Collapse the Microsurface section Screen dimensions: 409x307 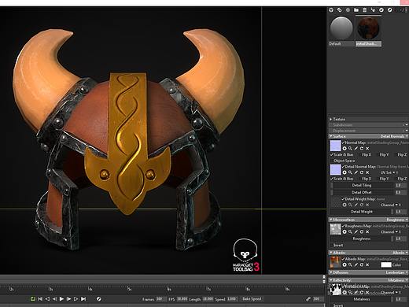[331, 220]
